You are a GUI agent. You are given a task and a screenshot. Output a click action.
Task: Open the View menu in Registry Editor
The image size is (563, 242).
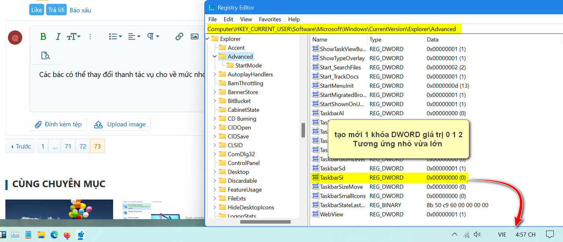(x=246, y=19)
